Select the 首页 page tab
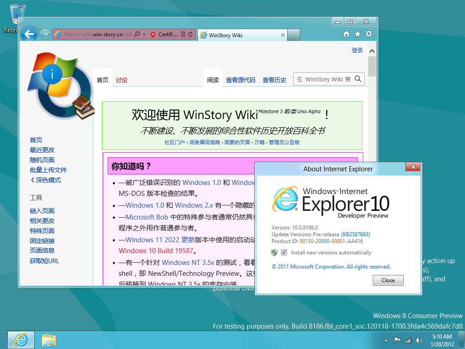465x349 pixels. pos(103,80)
